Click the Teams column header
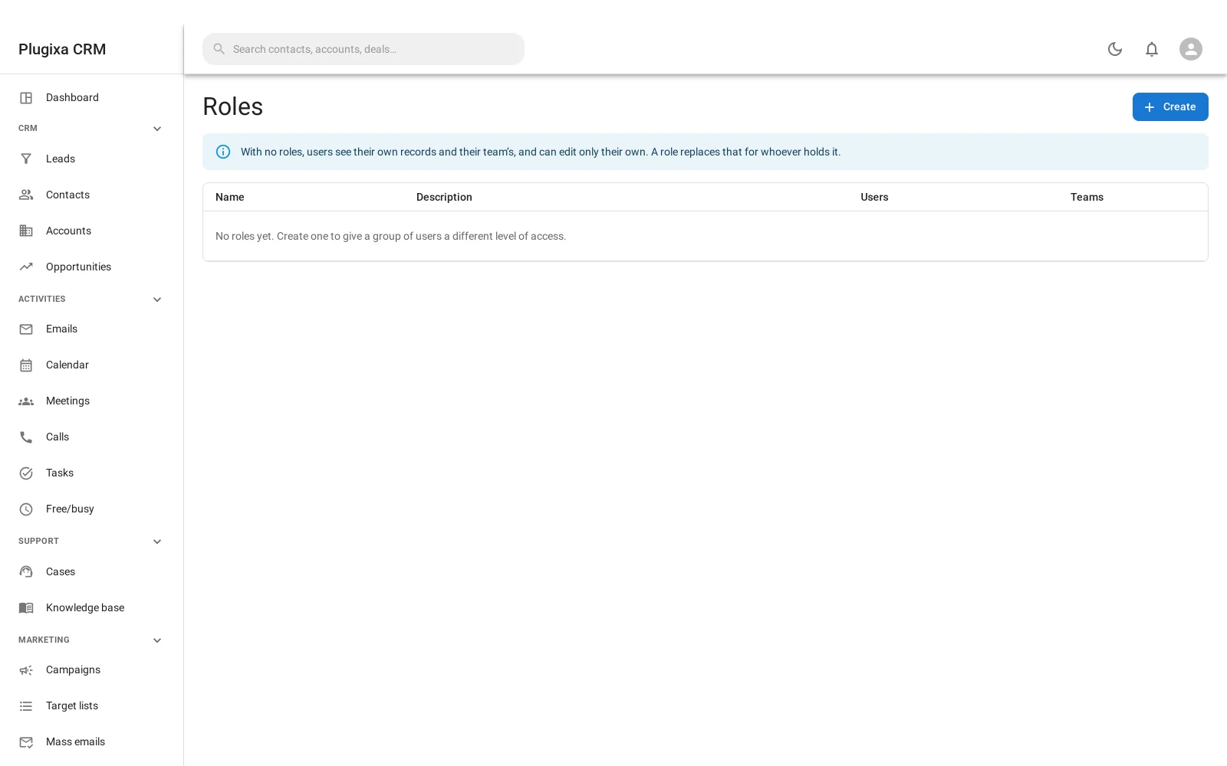 tap(1087, 197)
